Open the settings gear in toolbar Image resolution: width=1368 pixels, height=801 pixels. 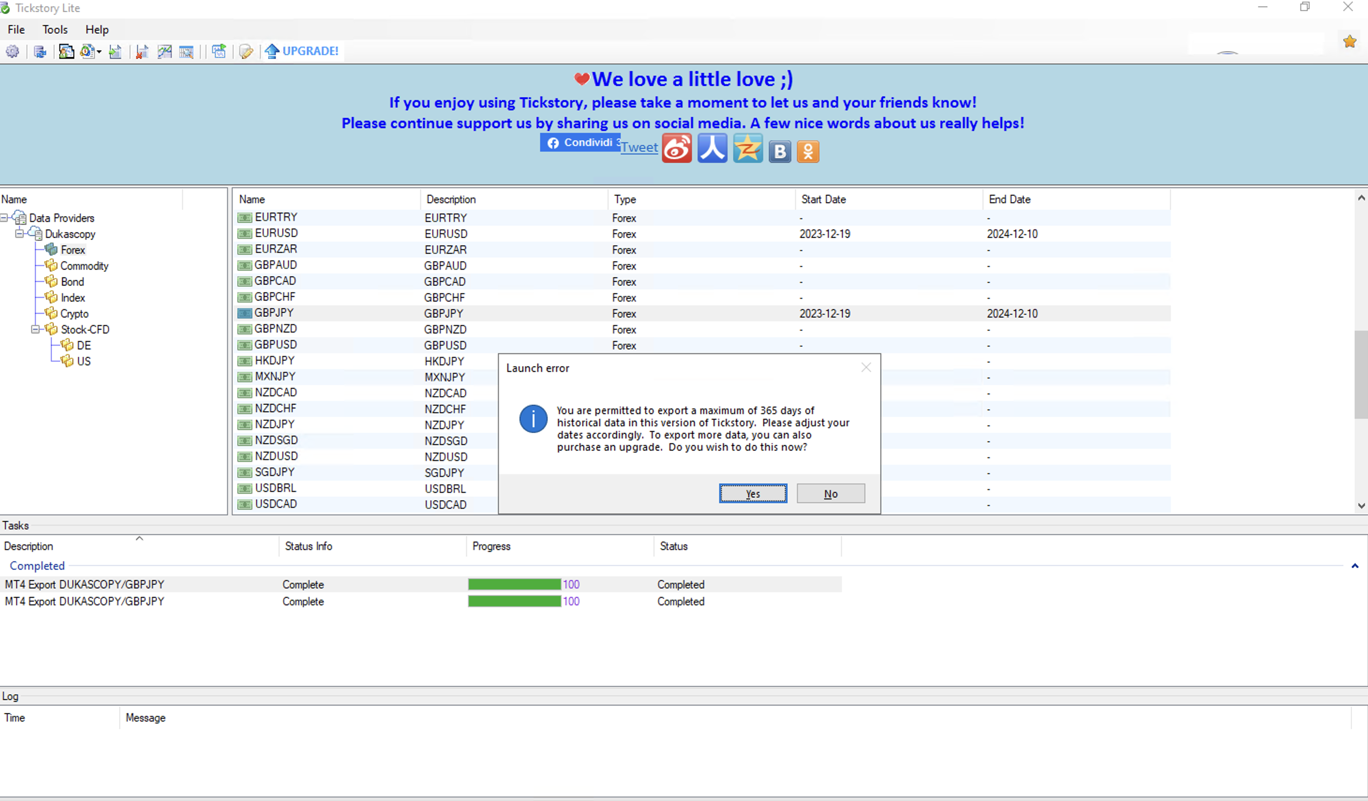tap(13, 52)
